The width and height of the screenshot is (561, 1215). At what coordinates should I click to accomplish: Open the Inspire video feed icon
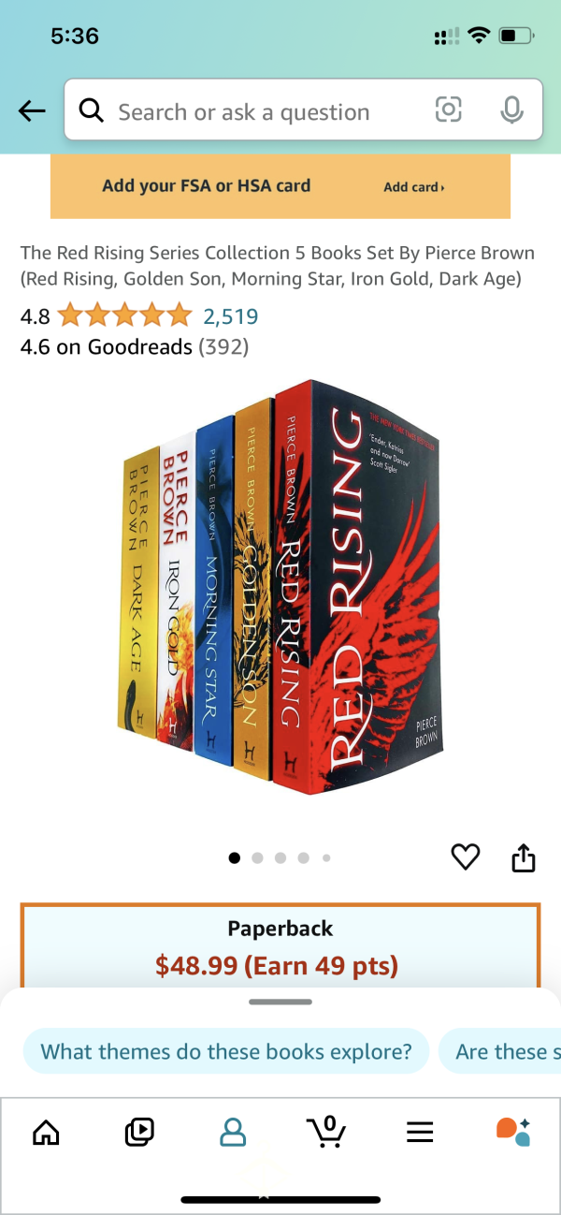[x=139, y=1133]
